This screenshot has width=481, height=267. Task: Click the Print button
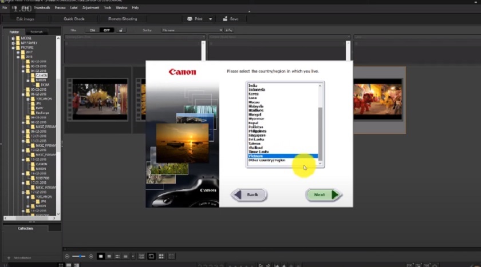195,19
